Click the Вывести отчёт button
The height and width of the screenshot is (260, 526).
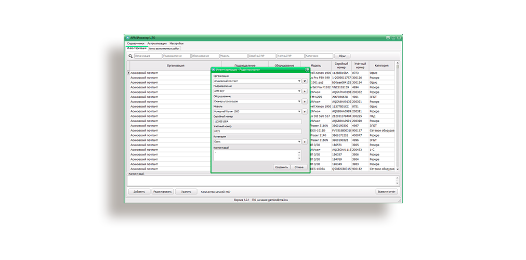(x=386, y=191)
